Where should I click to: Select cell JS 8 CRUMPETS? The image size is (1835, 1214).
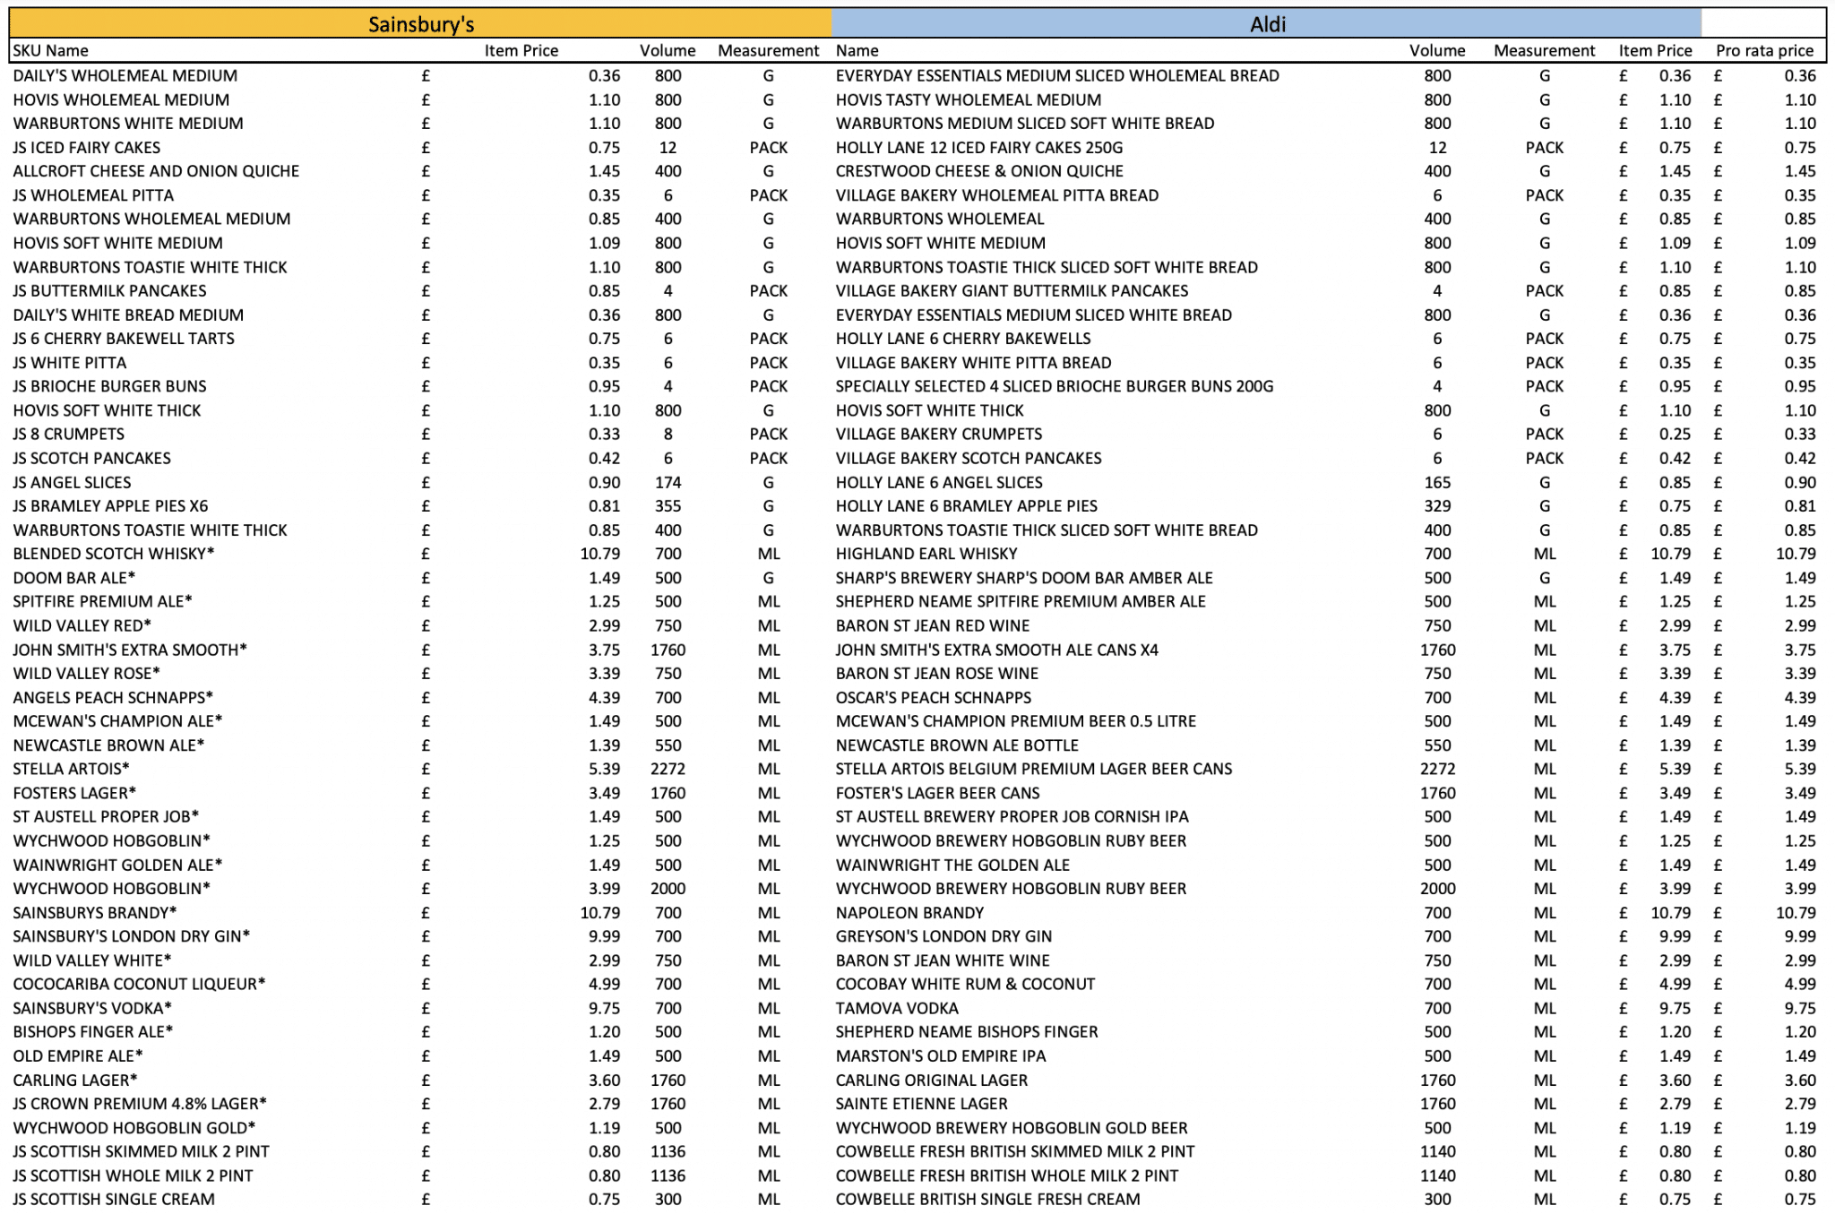pyautogui.click(x=69, y=435)
